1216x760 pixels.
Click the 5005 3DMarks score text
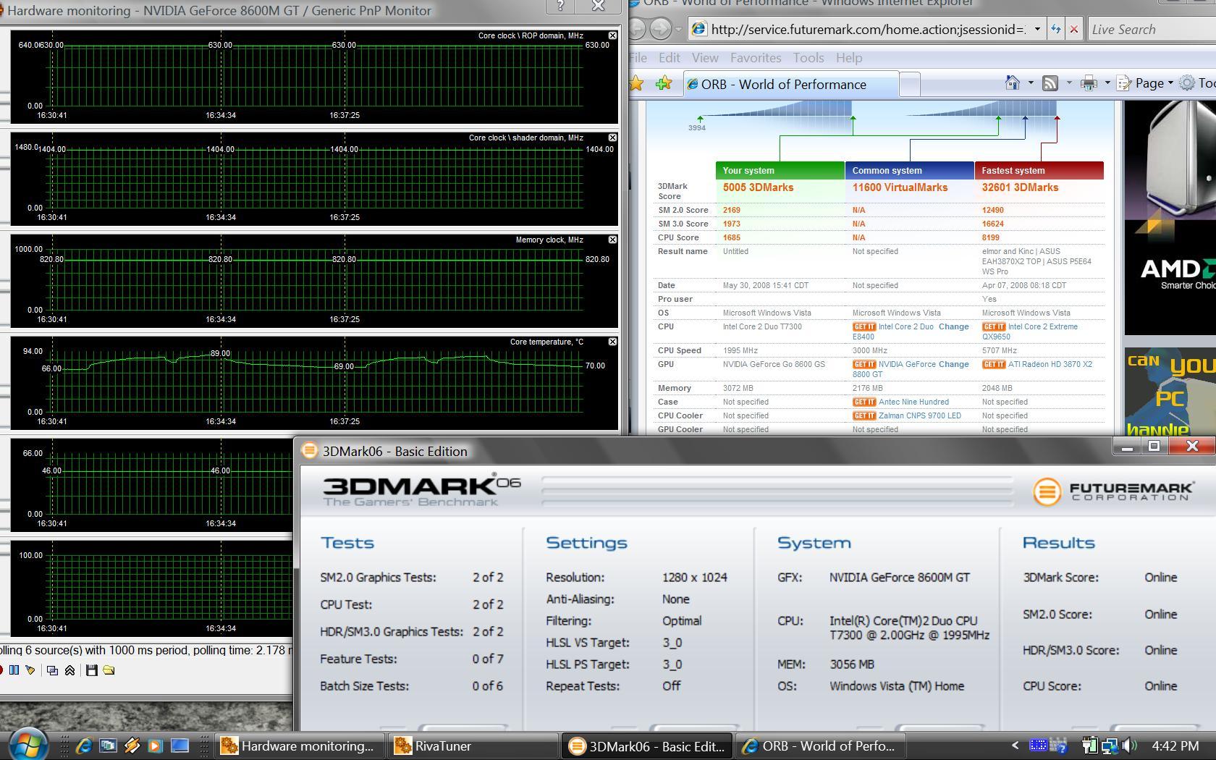click(x=758, y=187)
